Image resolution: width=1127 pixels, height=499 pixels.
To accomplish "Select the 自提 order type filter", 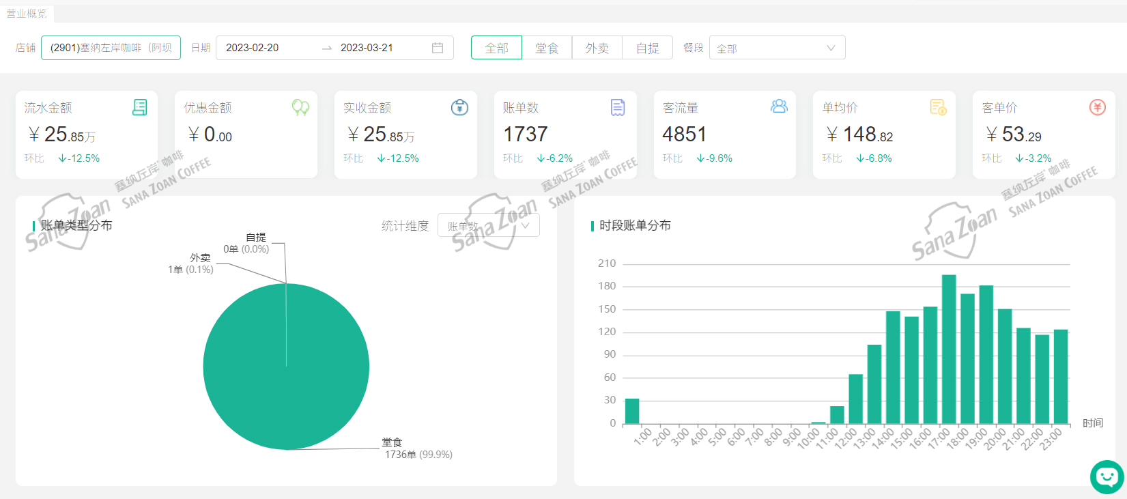I will pos(647,48).
